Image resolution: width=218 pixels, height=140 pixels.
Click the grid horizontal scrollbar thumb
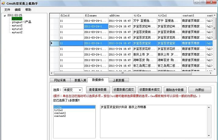point(123,73)
